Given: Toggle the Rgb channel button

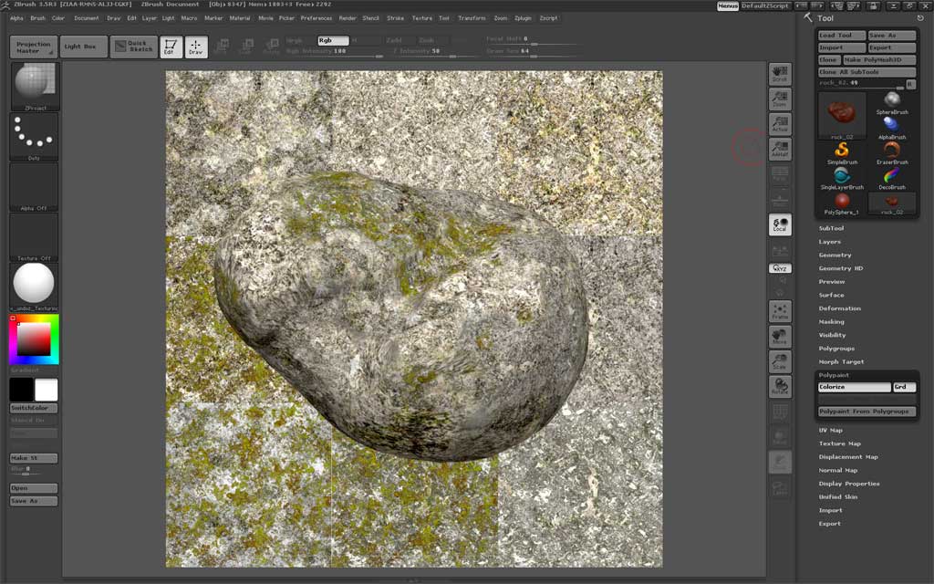Looking at the screenshot, I should pyautogui.click(x=333, y=40).
